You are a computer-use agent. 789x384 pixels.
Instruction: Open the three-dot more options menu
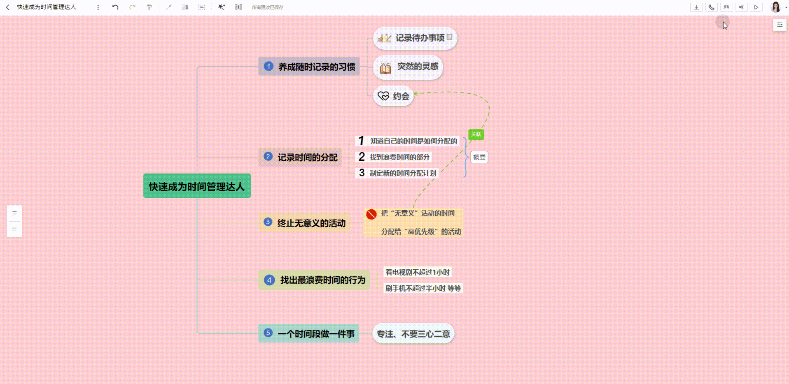[98, 7]
